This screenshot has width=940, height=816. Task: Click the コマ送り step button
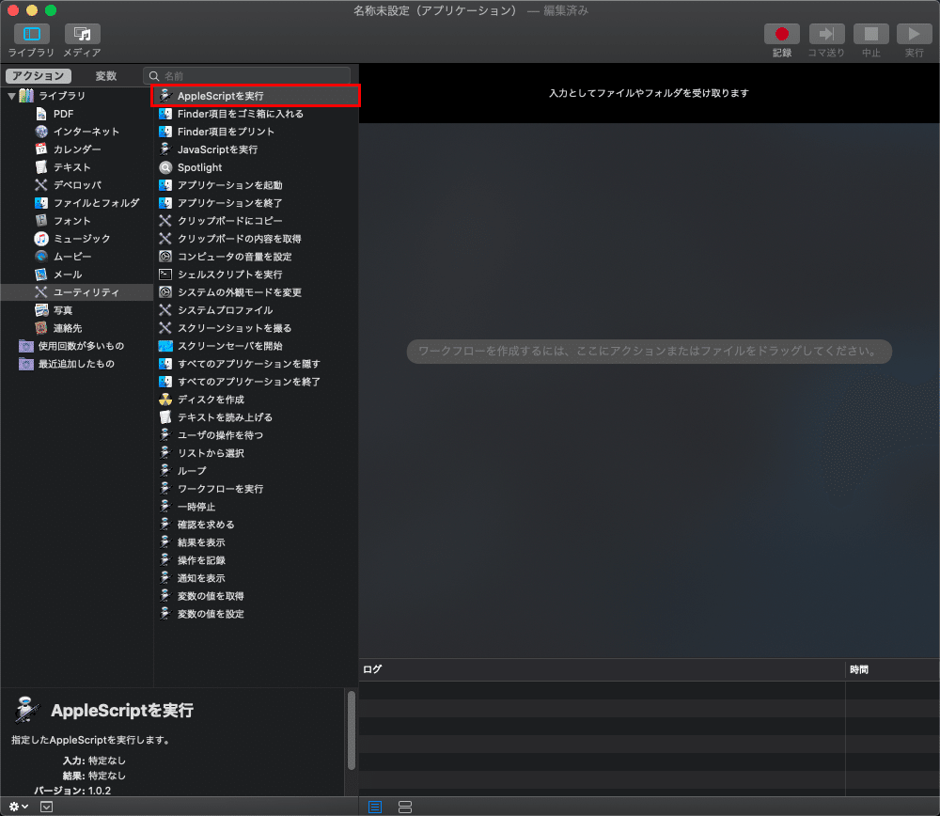click(x=826, y=34)
